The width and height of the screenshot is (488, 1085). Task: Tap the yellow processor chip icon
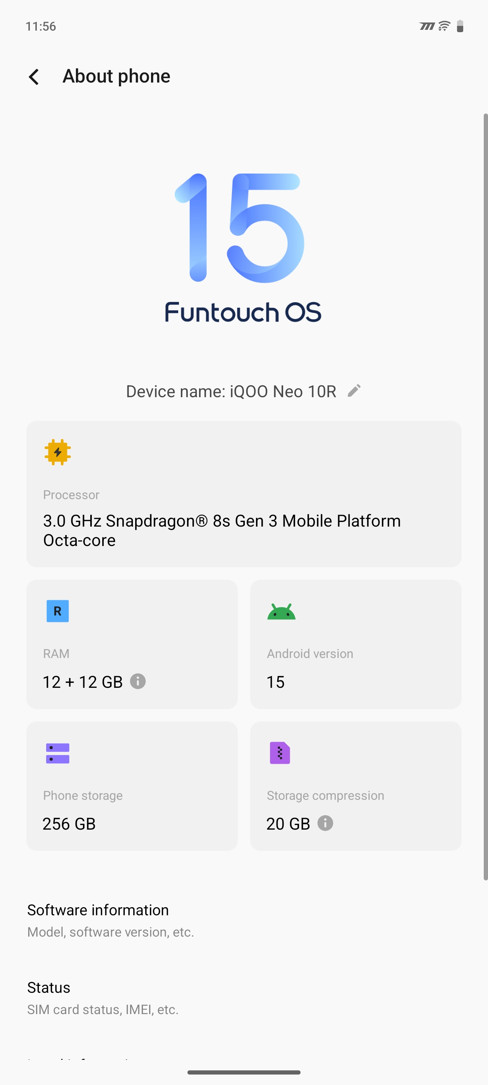58,452
